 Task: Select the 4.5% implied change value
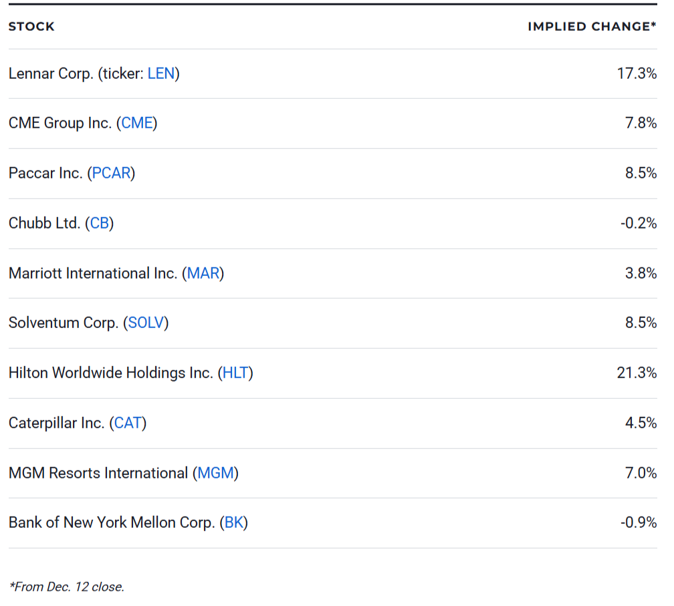[x=641, y=424]
